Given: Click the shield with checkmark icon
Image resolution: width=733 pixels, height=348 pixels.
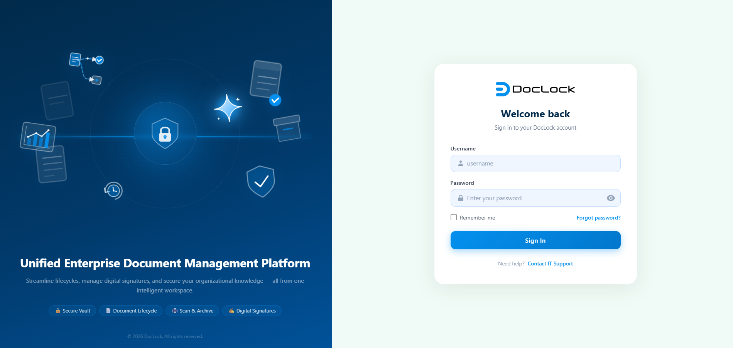Looking at the screenshot, I should point(261,181).
